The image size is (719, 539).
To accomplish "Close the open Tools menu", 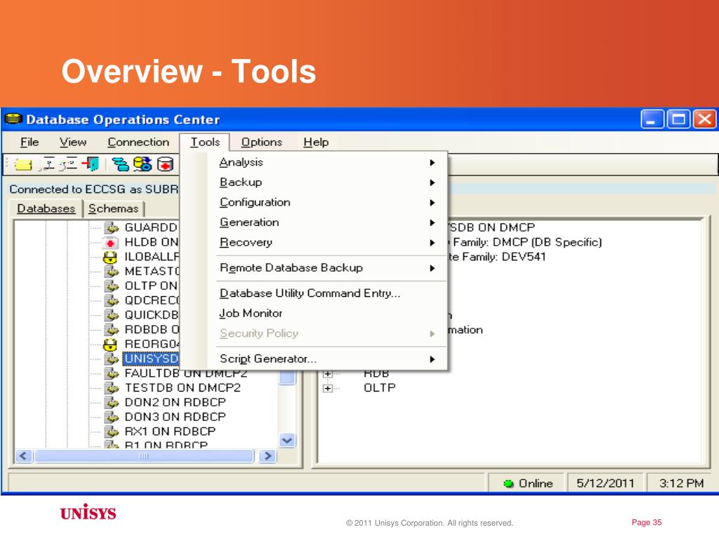I will point(205,142).
